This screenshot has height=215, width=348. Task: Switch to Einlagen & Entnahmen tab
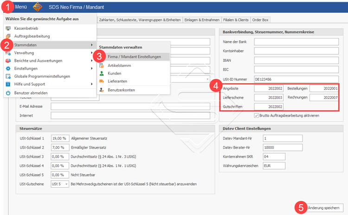coord(202,20)
